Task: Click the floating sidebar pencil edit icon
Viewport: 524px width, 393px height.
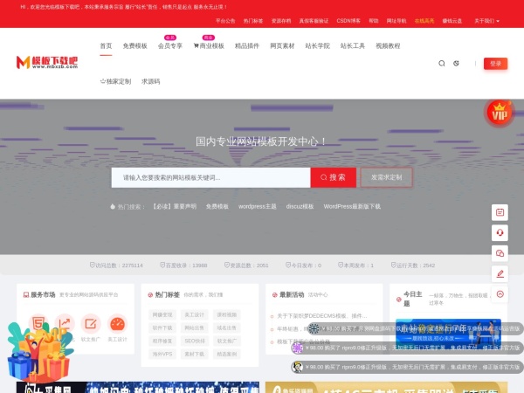Action: 500,273
